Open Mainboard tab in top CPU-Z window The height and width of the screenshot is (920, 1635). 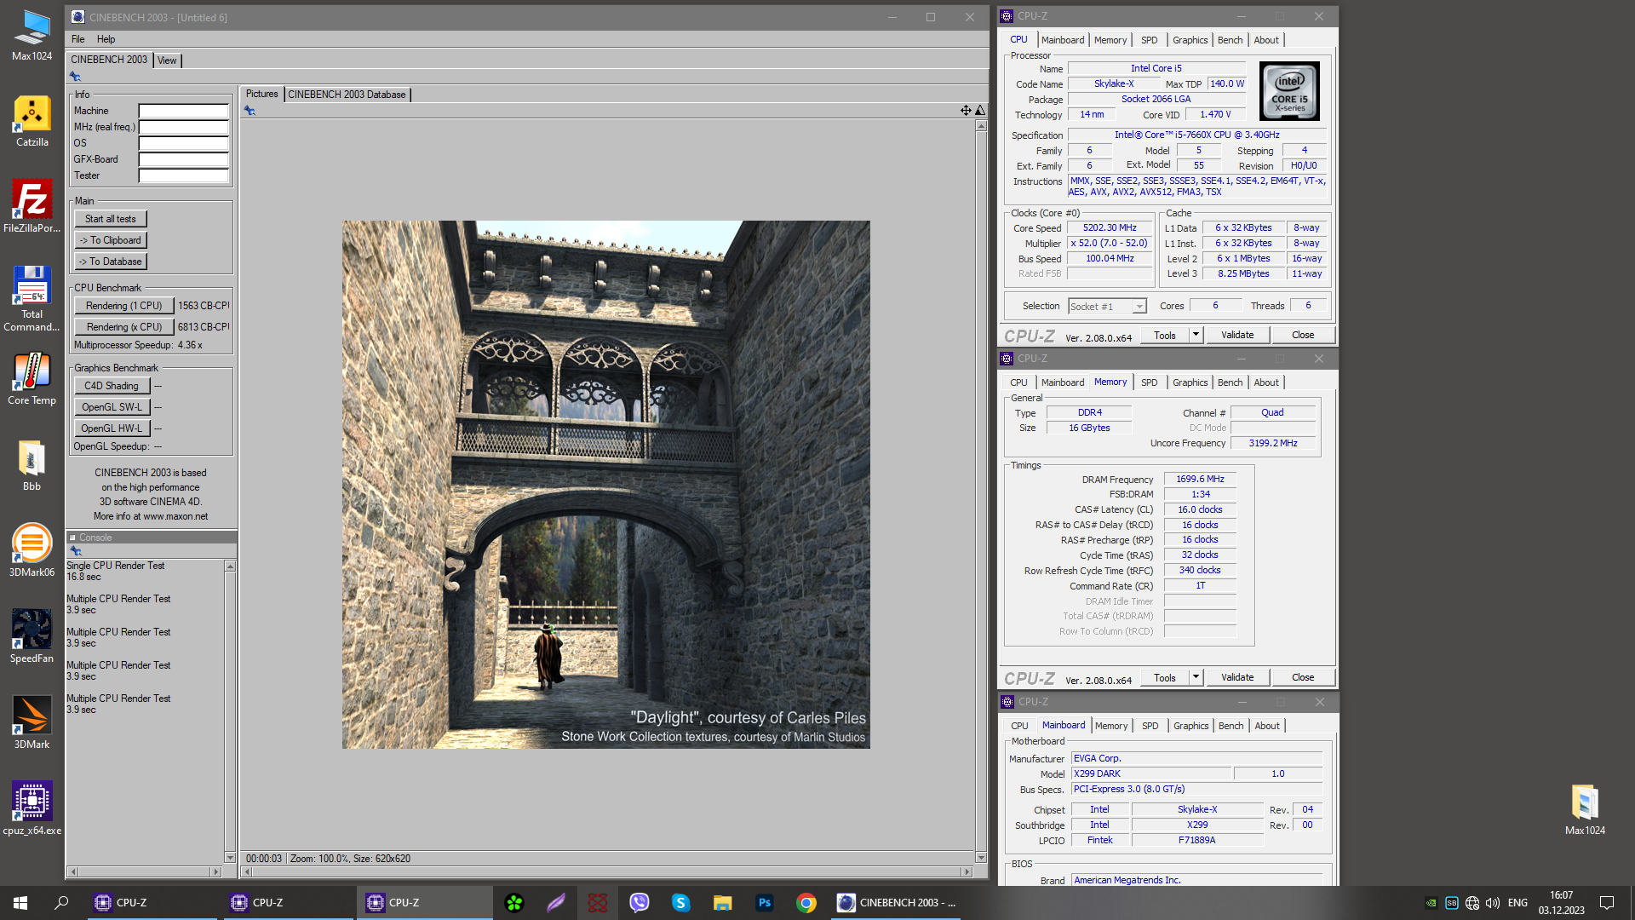pos(1063,40)
